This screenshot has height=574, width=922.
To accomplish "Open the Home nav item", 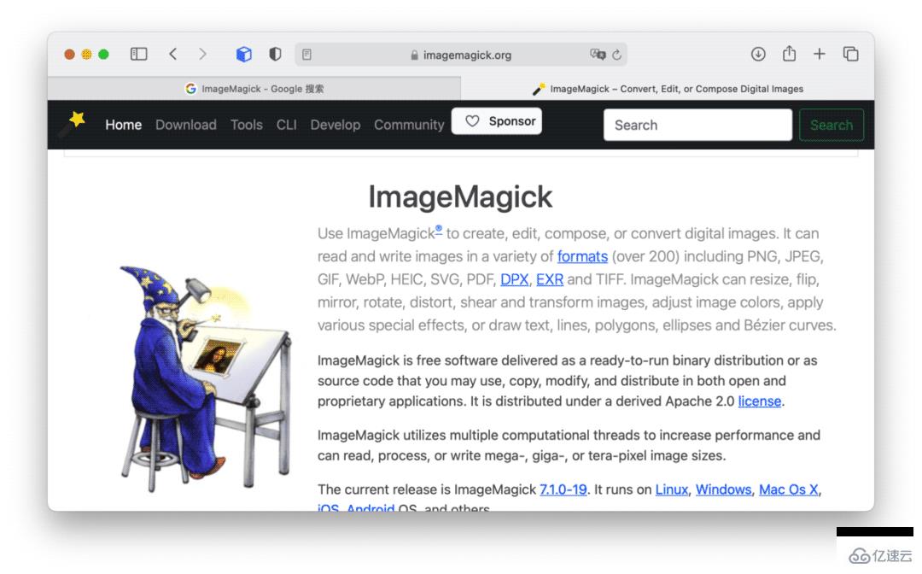I will 124,125.
